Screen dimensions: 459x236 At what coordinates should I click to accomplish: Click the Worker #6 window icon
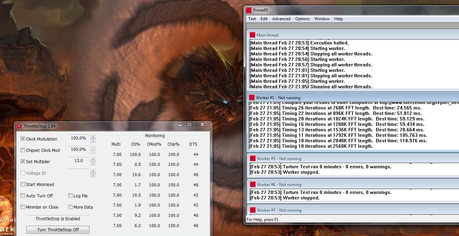[253, 184]
